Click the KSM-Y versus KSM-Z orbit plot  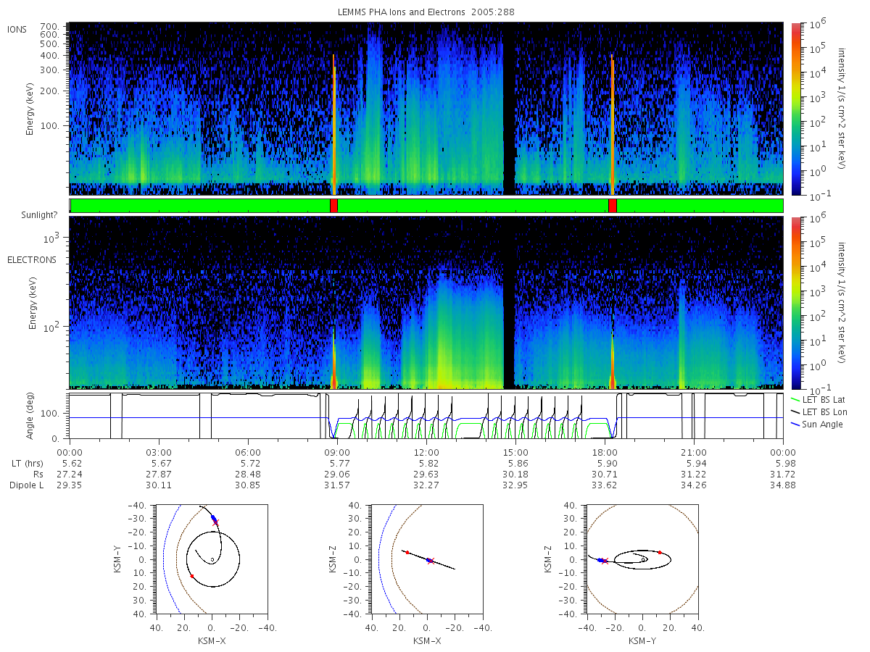tap(642, 559)
